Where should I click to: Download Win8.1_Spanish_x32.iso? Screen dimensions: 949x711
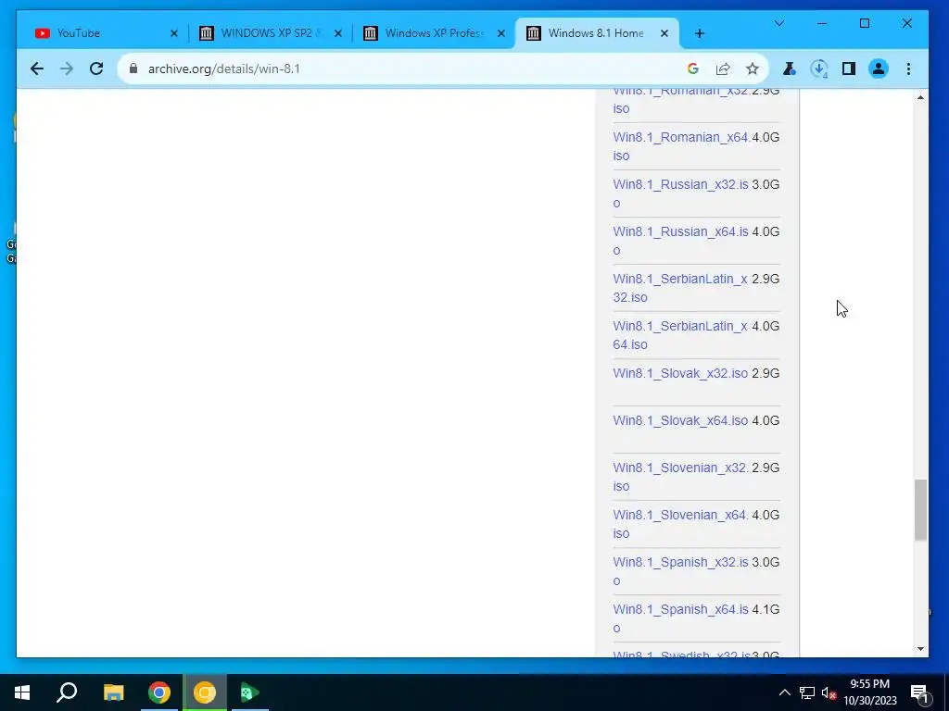pyautogui.click(x=681, y=570)
